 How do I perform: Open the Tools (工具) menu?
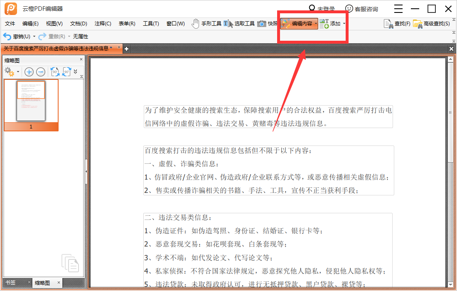151,24
